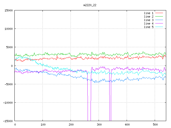Click the 5000 label on the y-axis
Viewport: 171px width, 128px height.
point(9,47)
